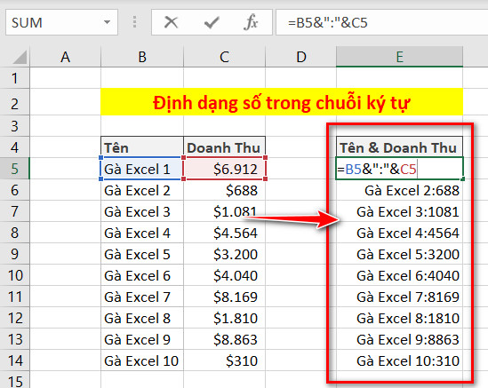
Task: Cancel the formula entry with the X icon
Action: pyautogui.click(x=171, y=22)
